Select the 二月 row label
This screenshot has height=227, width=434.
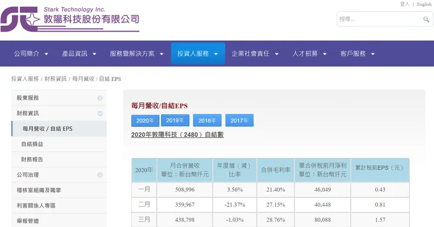(144, 205)
